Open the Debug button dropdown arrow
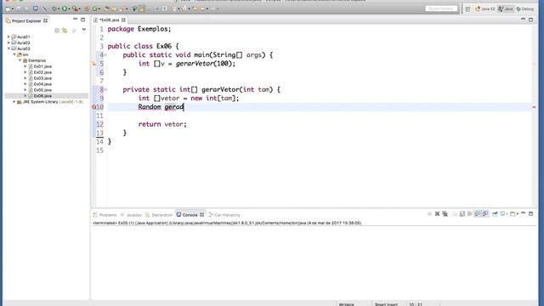The height and width of the screenshot is (306, 544). 59,8
